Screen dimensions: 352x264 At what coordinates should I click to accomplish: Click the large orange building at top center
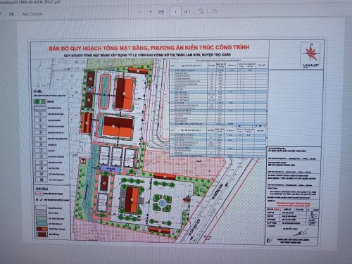[125, 93]
